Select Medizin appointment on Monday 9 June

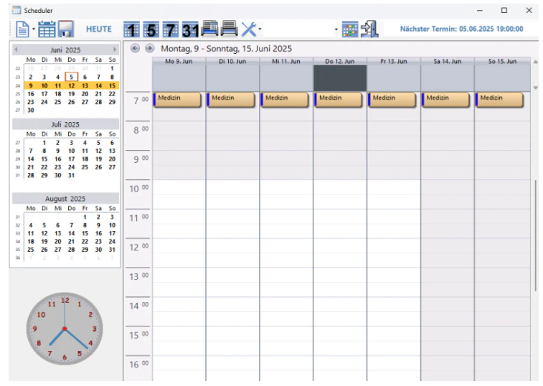[177, 100]
